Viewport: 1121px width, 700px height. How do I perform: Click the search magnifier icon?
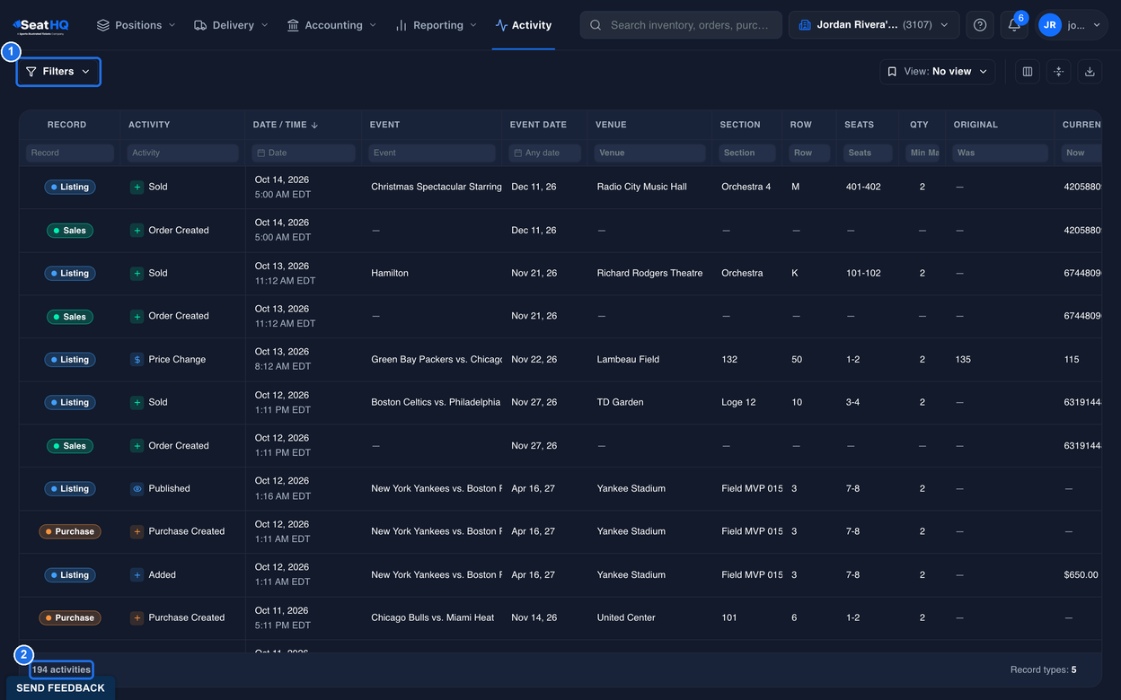tap(596, 25)
